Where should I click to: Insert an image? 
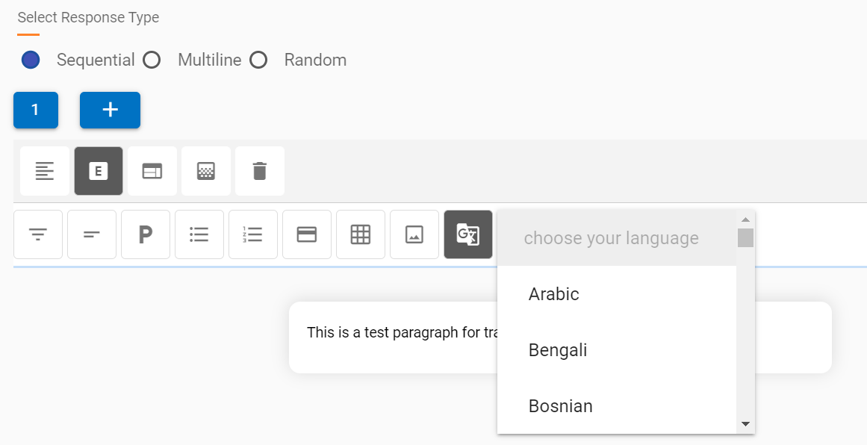[x=414, y=234]
